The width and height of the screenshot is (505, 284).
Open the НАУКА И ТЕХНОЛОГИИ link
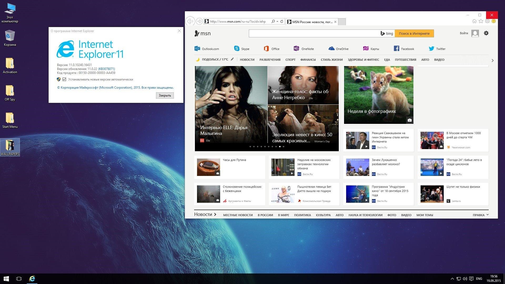click(x=365, y=215)
